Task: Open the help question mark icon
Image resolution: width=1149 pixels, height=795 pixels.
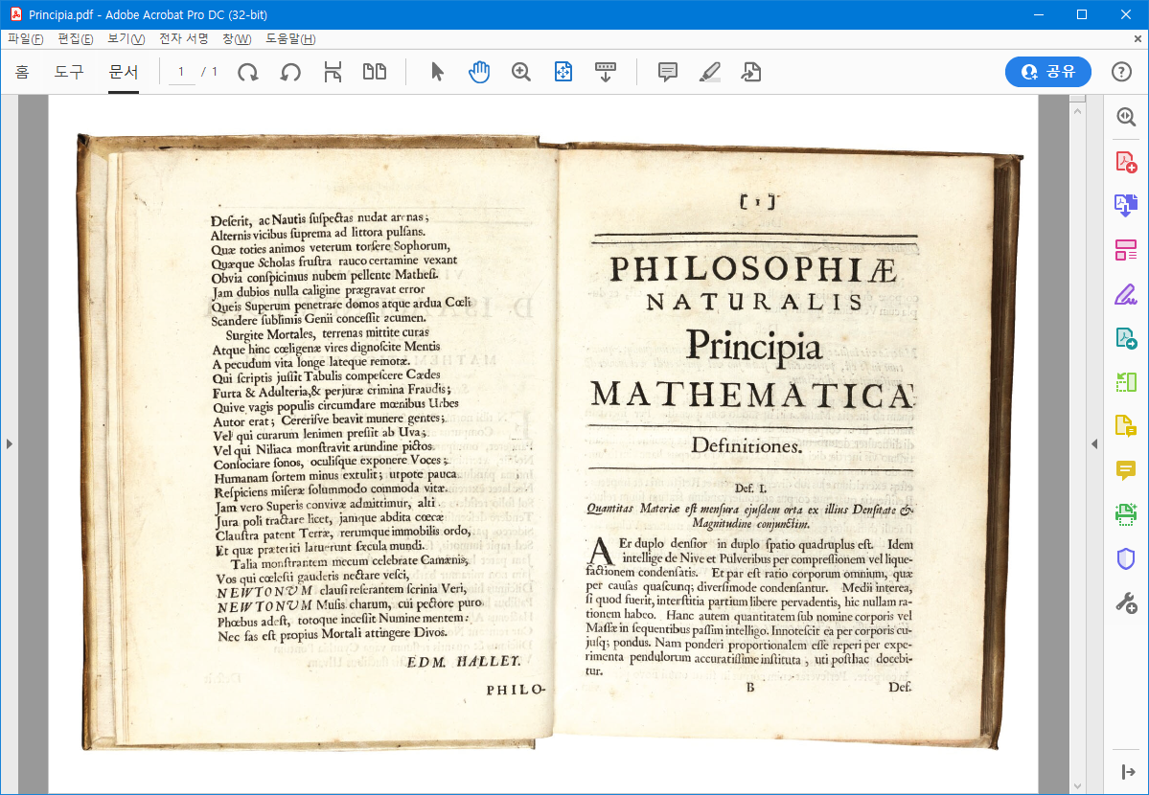Action: (x=1121, y=72)
